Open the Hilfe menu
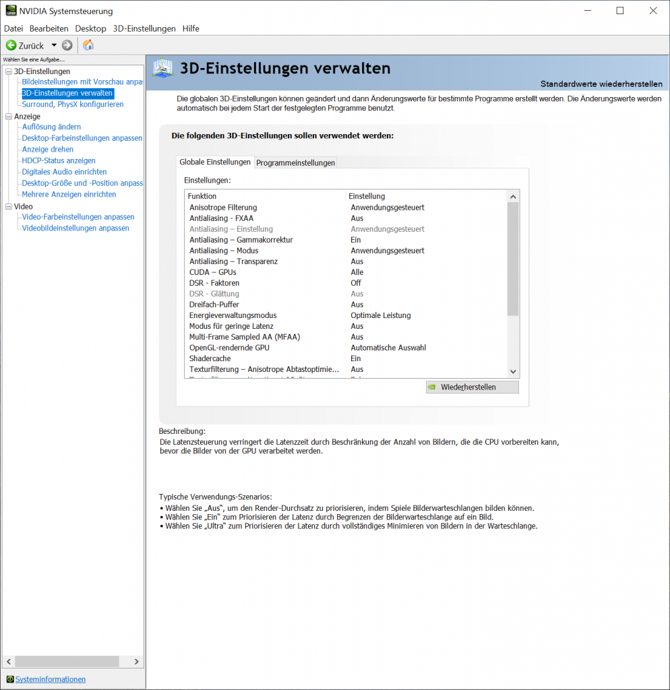Image resolution: width=670 pixels, height=690 pixels. (191, 28)
